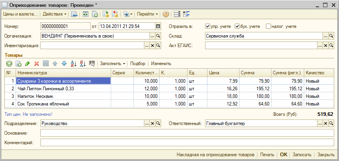Click the Цена column header
The image size is (339, 161).
223,73
